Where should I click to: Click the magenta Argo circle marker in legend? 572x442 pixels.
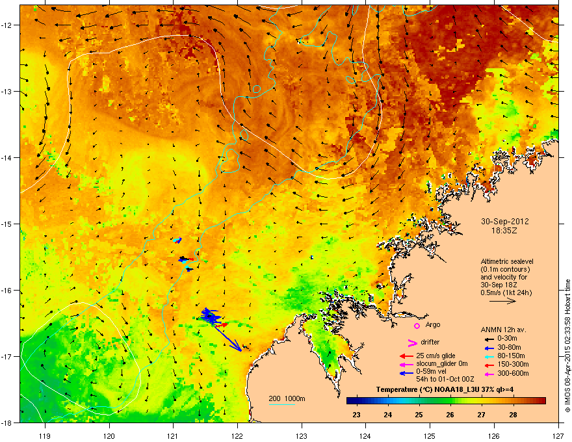[x=417, y=326]
